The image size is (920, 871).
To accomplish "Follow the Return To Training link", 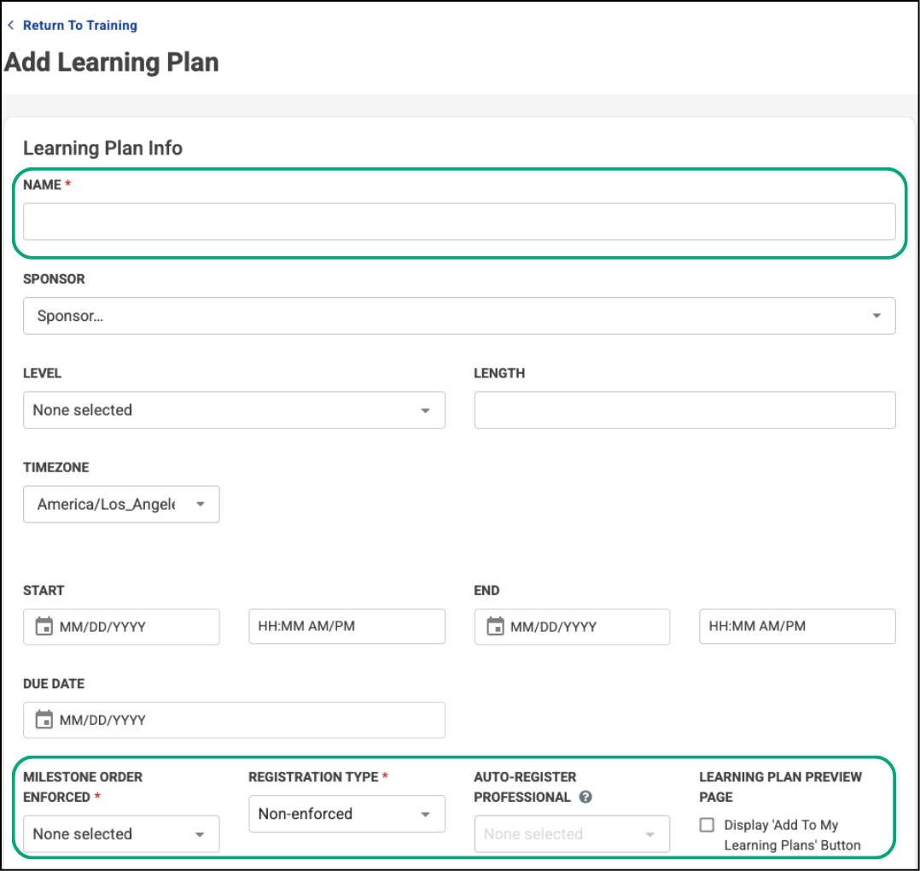I will point(80,26).
